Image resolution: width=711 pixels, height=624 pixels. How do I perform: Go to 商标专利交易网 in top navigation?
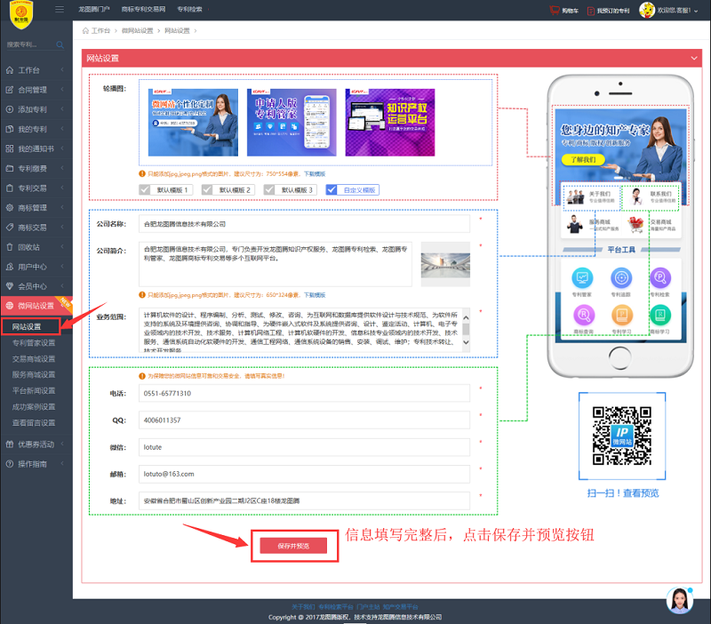pos(141,10)
